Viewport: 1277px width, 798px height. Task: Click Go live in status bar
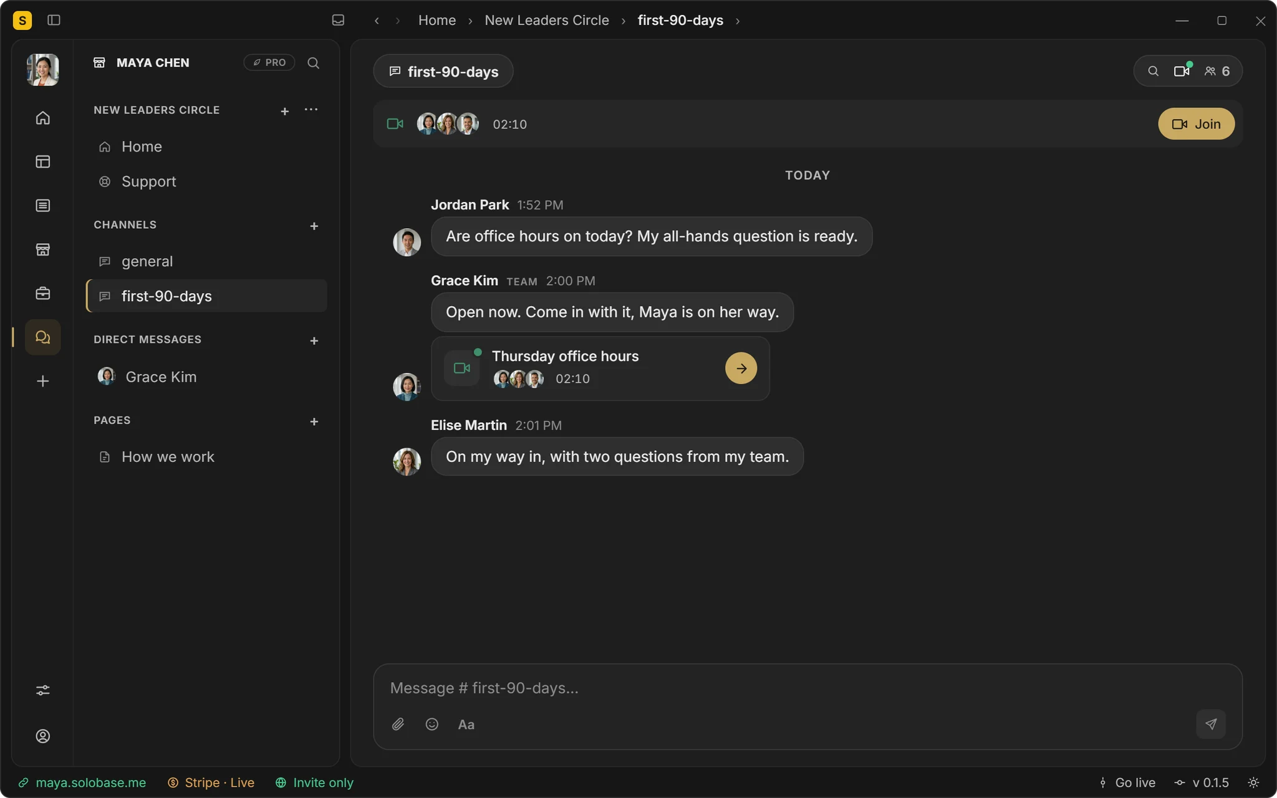pyautogui.click(x=1127, y=782)
